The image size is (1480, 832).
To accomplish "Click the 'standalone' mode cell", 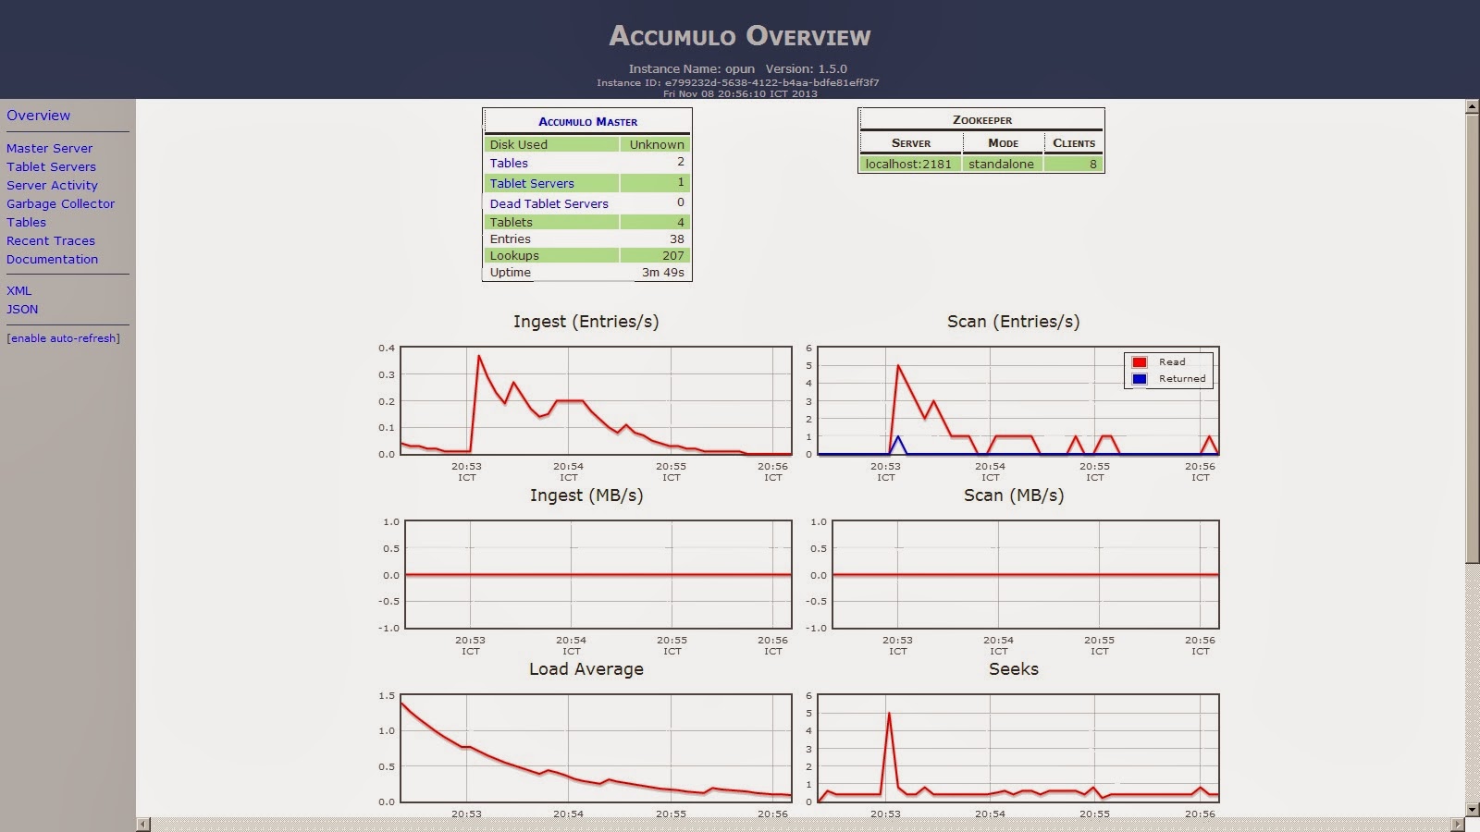I will coord(1001,164).
